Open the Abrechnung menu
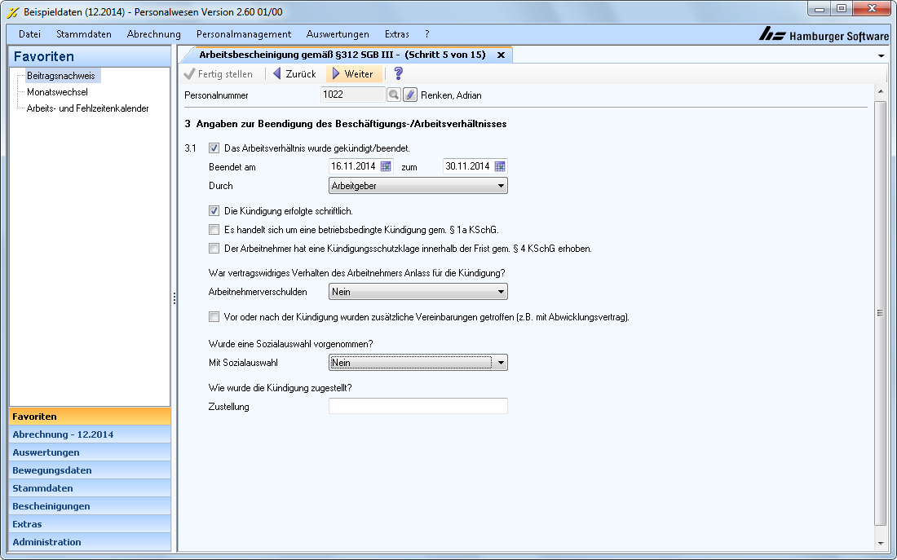The height and width of the screenshot is (560, 897). pos(154,34)
